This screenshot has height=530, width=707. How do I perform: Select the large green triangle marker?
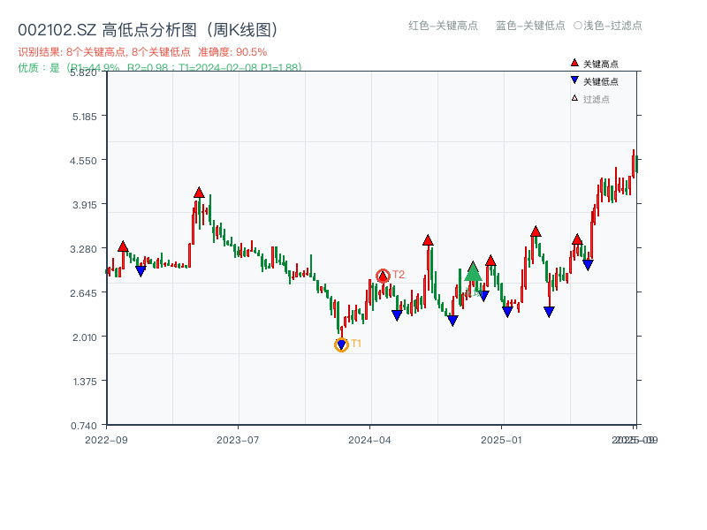pyautogui.click(x=473, y=271)
